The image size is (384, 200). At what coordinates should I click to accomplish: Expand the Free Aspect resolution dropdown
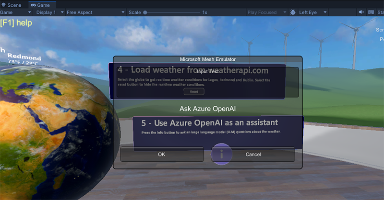point(96,12)
